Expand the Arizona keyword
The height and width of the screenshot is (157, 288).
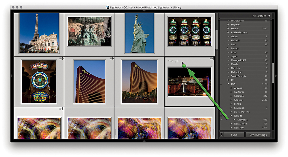[x=231, y=88]
